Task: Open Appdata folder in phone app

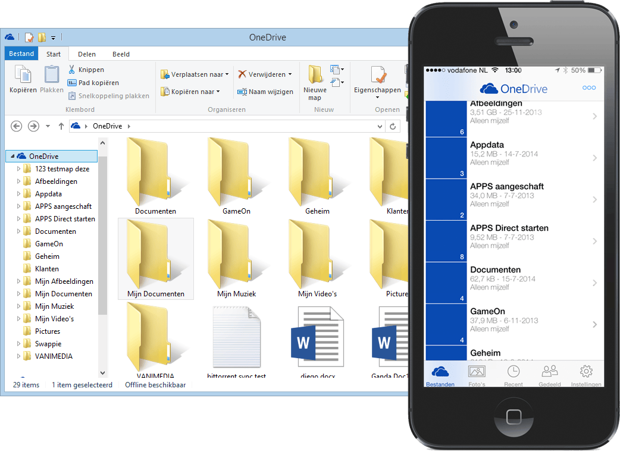Action: tap(515, 158)
